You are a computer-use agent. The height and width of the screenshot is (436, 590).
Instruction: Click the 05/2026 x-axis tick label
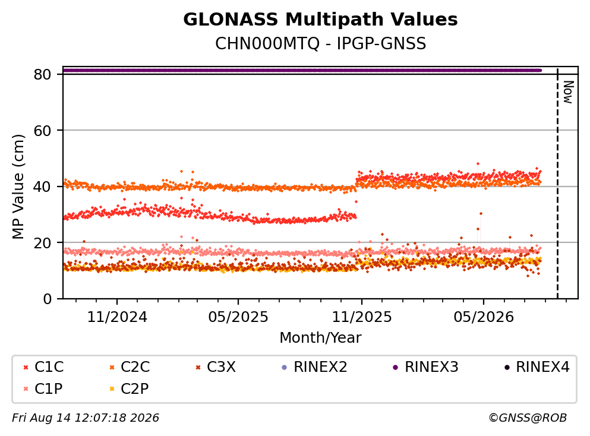tap(484, 317)
